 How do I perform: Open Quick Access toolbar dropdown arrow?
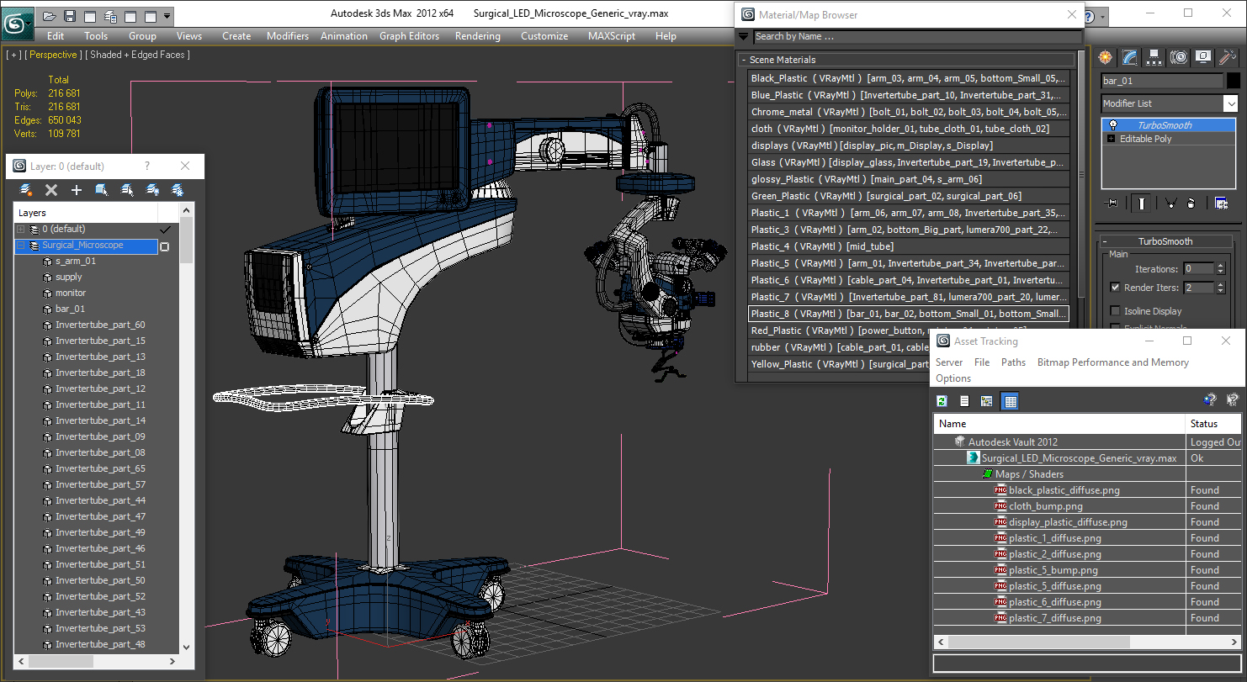[x=167, y=16]
